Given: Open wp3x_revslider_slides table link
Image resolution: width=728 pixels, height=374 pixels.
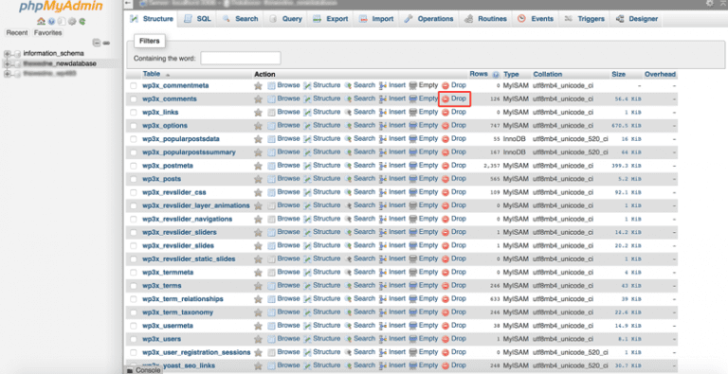Looking at the screenshot, I should 178,246.
